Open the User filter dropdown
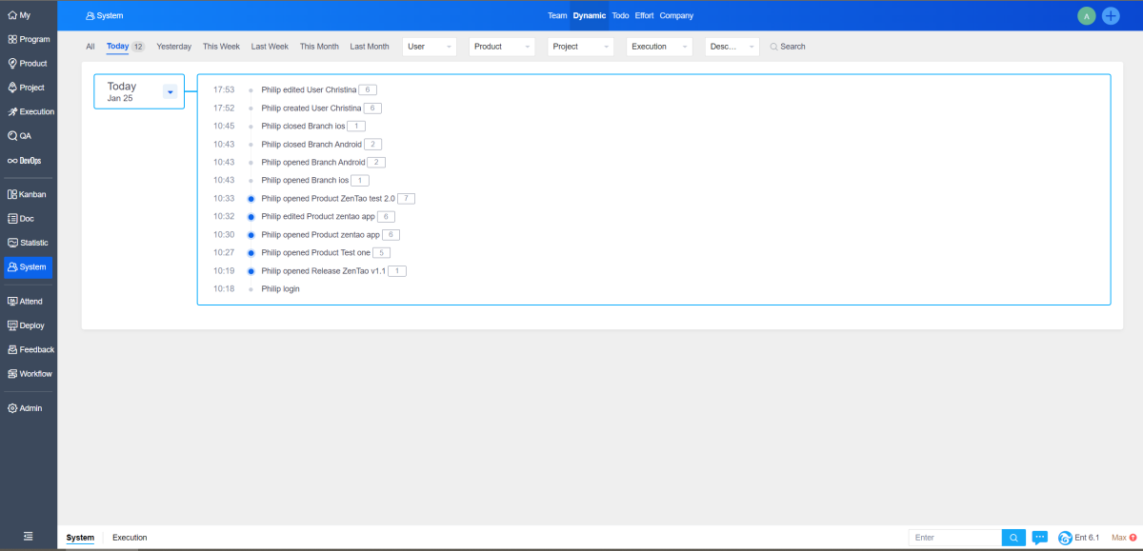This screenshot has height=551, width=1143. point(430,47)
